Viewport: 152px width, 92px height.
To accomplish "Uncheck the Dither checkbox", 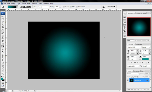I will [x=71, y=7].
